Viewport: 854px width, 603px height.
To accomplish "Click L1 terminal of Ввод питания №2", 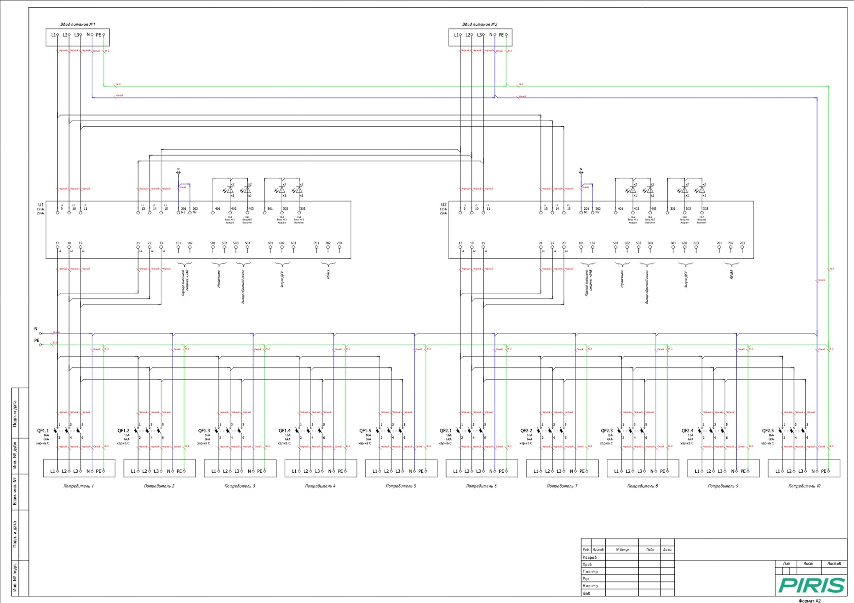I will click(x=460, y=35).
